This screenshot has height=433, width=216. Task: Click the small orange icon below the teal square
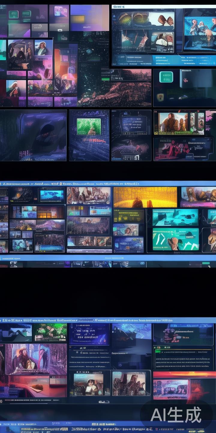[160, 97]
